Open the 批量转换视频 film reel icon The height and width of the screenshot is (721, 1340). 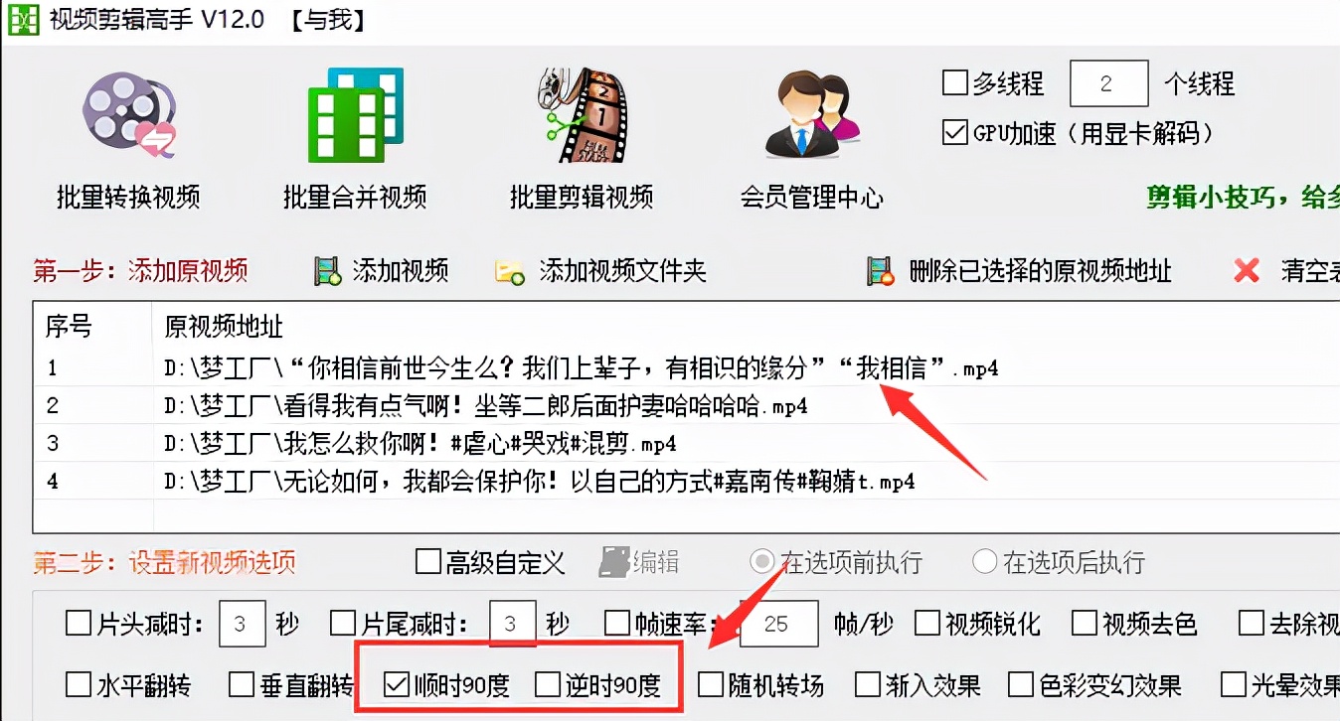point(129,115)
